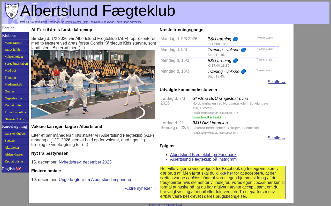
Task: Select Organisation menu item
Action: point(15,98)
